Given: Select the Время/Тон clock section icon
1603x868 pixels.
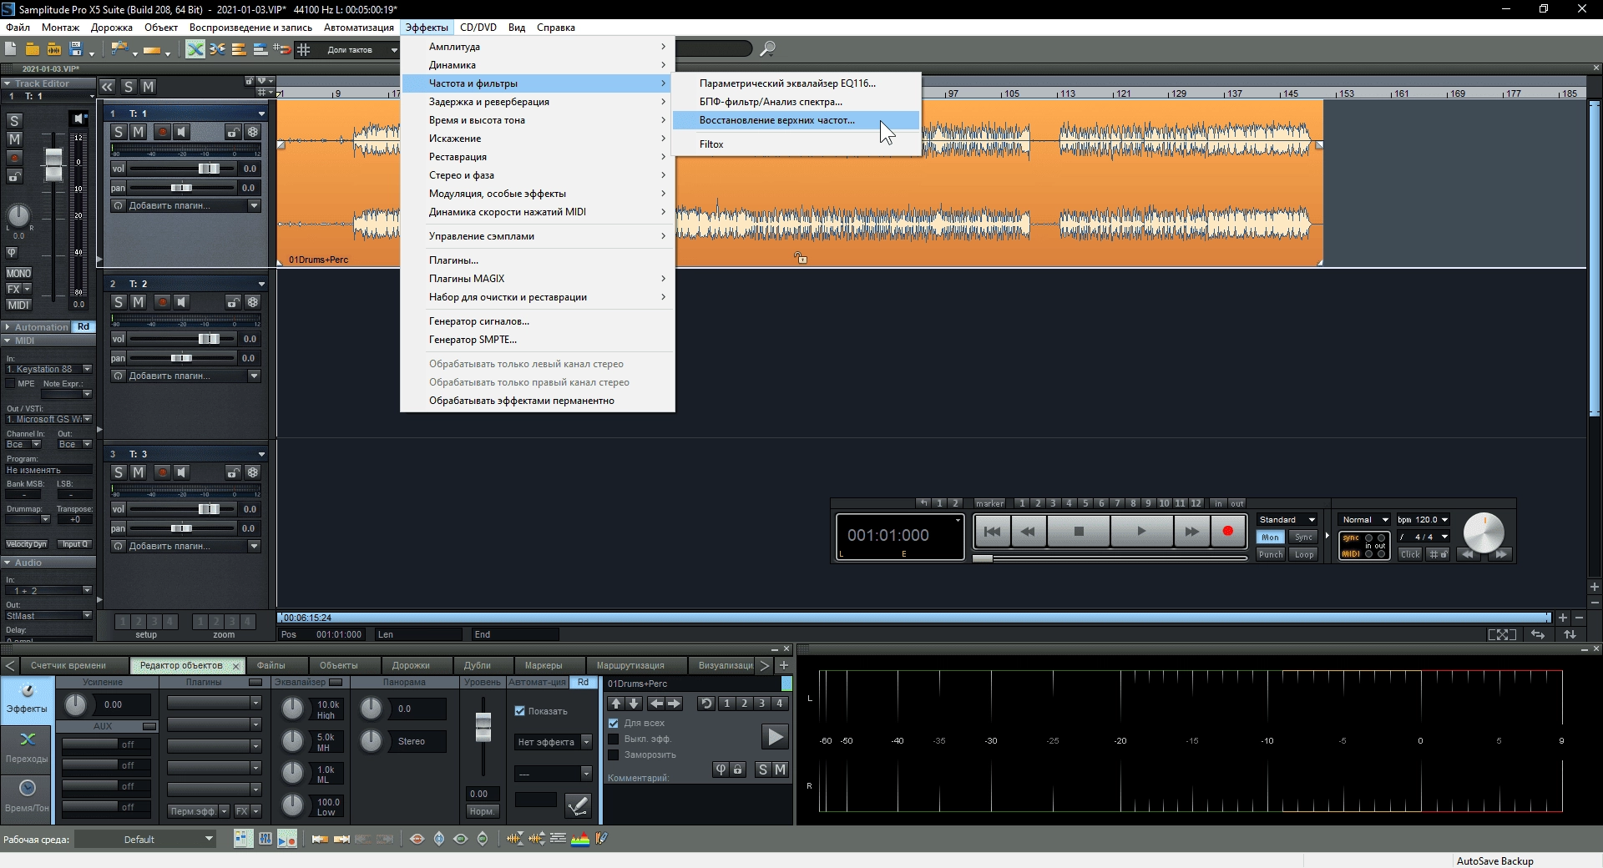Looking at the screenshot, I should [27, 796].
